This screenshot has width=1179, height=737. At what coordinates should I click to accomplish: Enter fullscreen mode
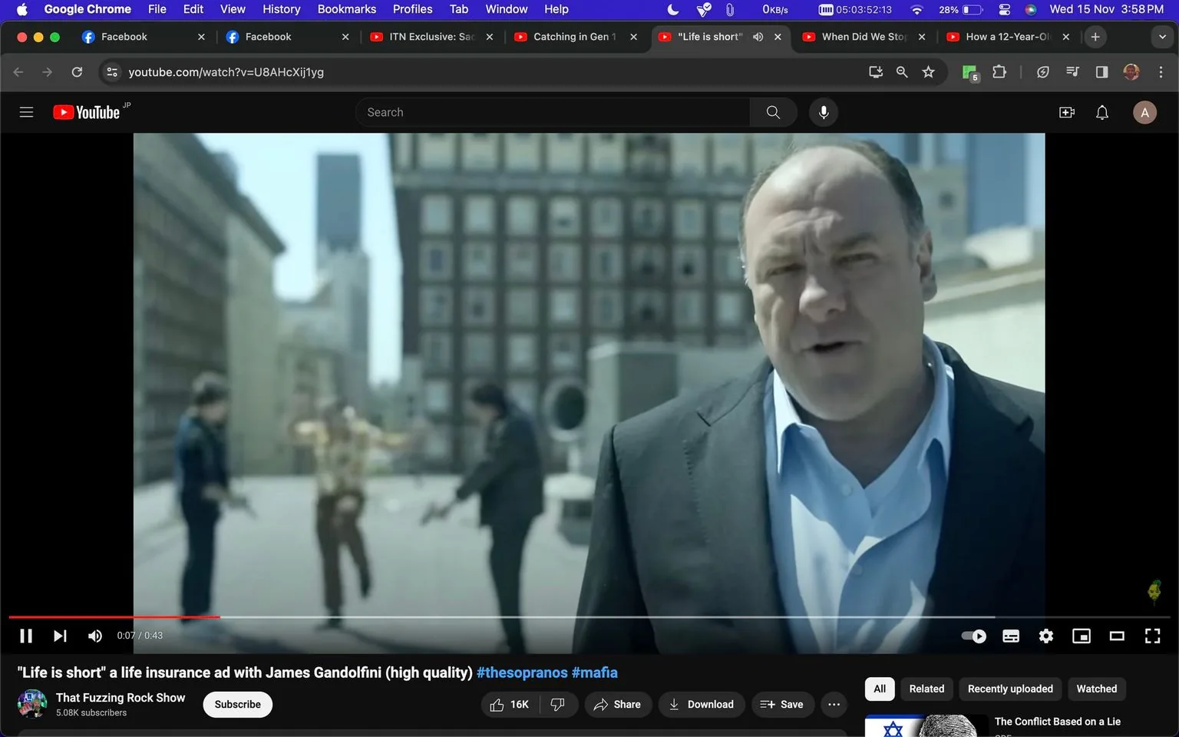[1152, 636]
